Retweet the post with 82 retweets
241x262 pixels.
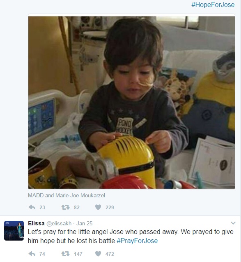tap(65, 207)
